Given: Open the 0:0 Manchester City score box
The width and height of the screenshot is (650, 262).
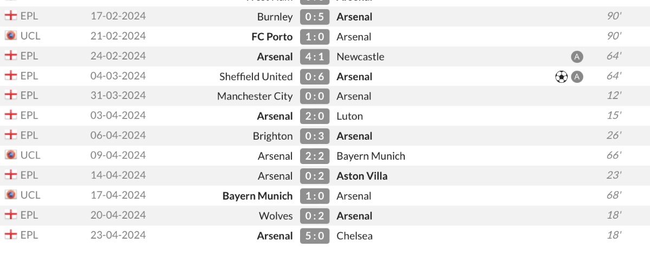Looking at the screenshot, I should (315, 96).
